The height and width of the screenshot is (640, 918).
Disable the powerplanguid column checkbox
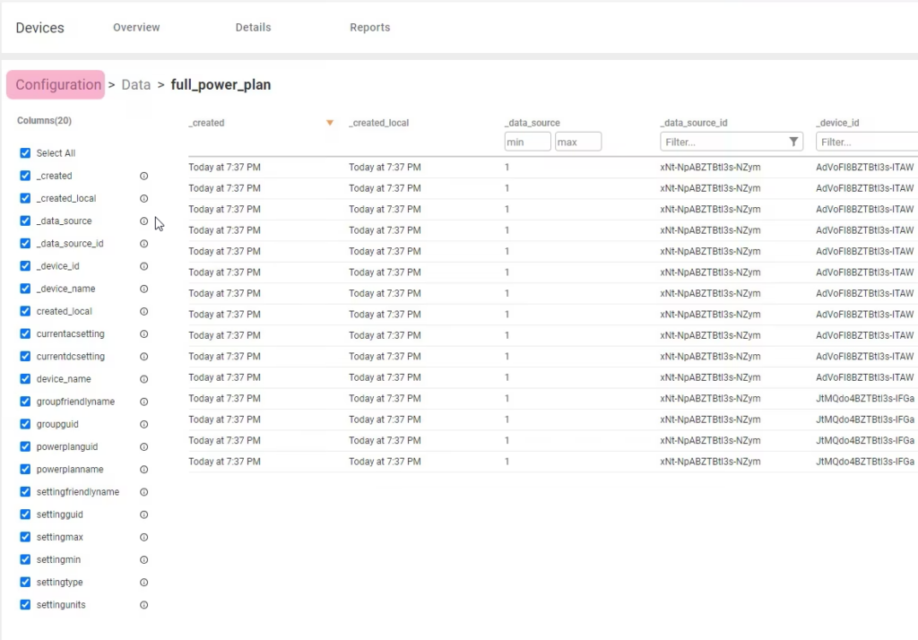click(x=25, y=446)
